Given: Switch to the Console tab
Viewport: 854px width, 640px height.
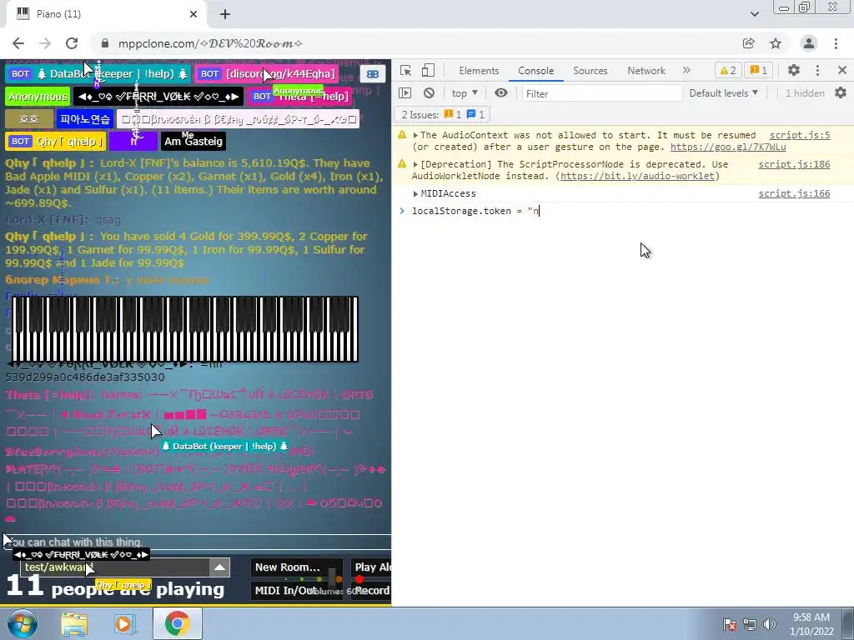Looking at the screenshot, I should (x=536, y=71).
